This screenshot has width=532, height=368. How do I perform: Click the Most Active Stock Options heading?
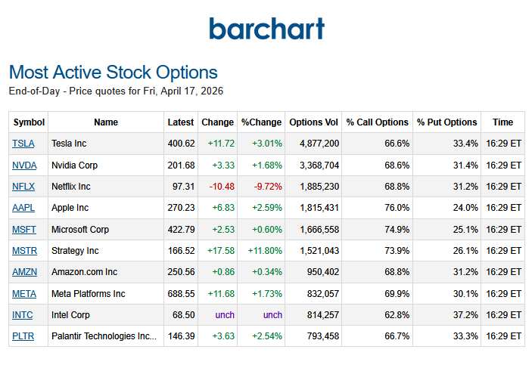tap(114, 73)
